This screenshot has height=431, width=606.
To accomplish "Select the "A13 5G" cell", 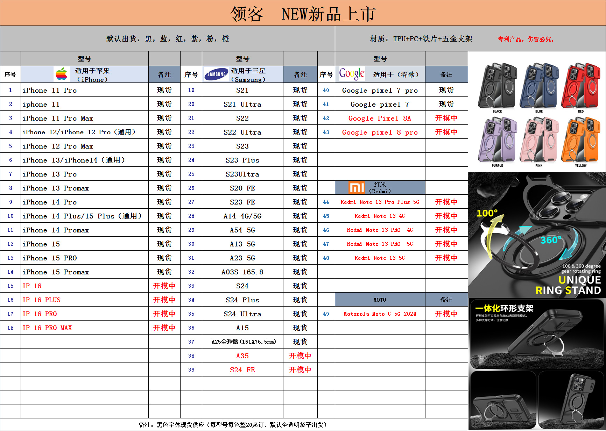I will tap(242, 244).
